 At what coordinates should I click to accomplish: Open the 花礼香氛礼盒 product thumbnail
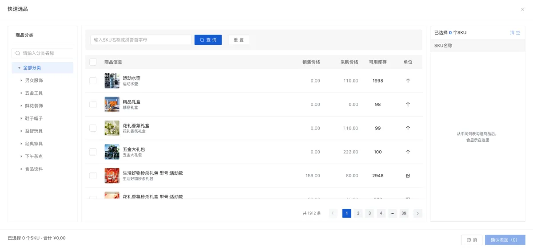112,128
